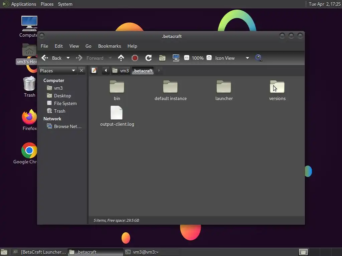Switch to the BetaCraft Launcher taskbar window
Image resolution: width=342 pixels, height=256 pixels.
[39, 252]
